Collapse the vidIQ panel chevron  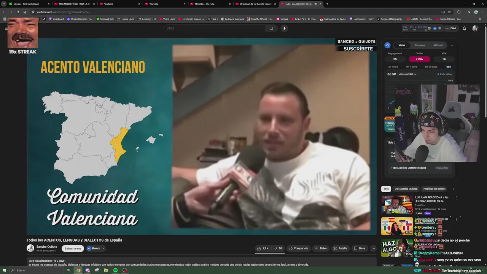452,45
